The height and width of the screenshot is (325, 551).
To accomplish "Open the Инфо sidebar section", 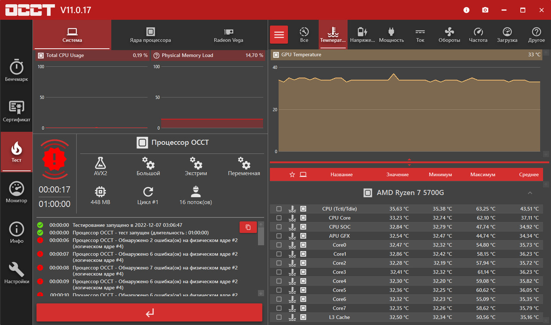I will (x=16, y=233).
